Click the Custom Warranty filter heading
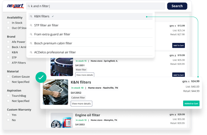The height and width of the screenshot is (135, 207). (x=19, y=110)
